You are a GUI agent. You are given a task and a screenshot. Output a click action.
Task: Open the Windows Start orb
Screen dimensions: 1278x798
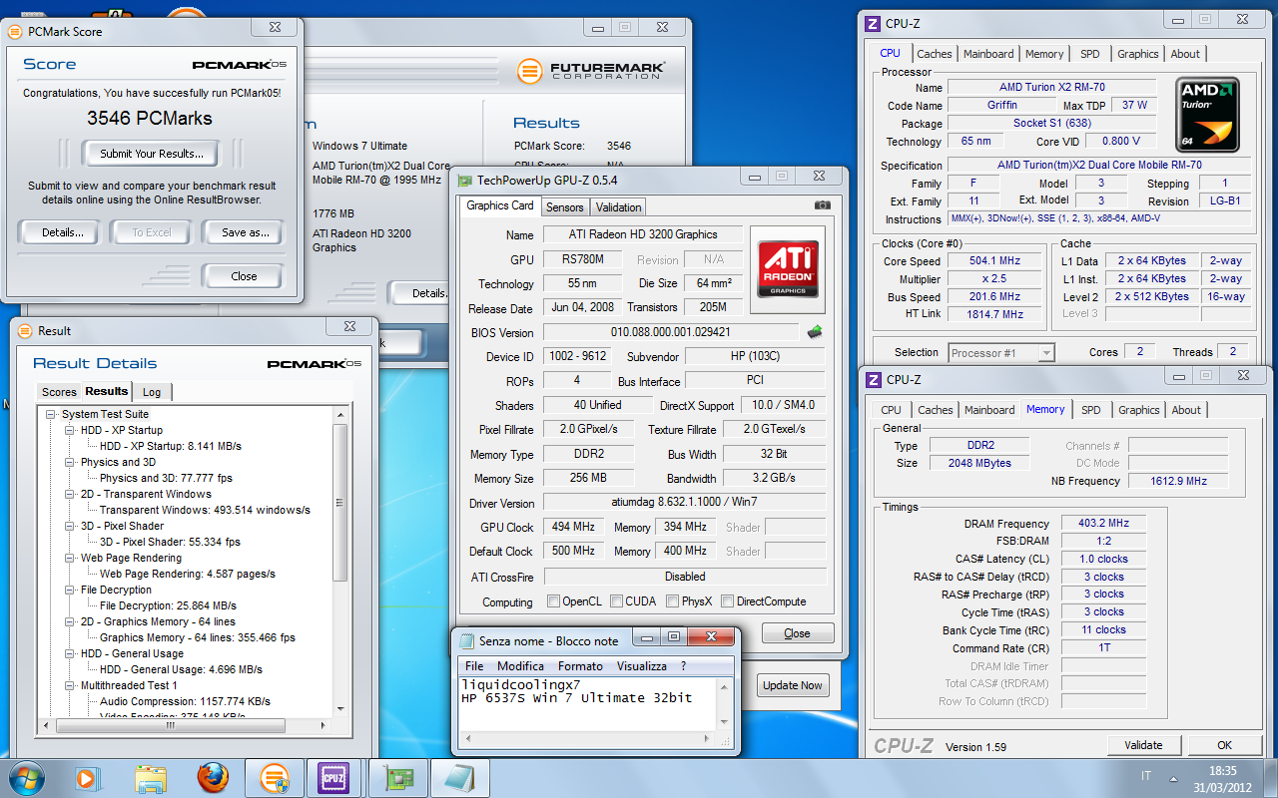coord(25,777)
